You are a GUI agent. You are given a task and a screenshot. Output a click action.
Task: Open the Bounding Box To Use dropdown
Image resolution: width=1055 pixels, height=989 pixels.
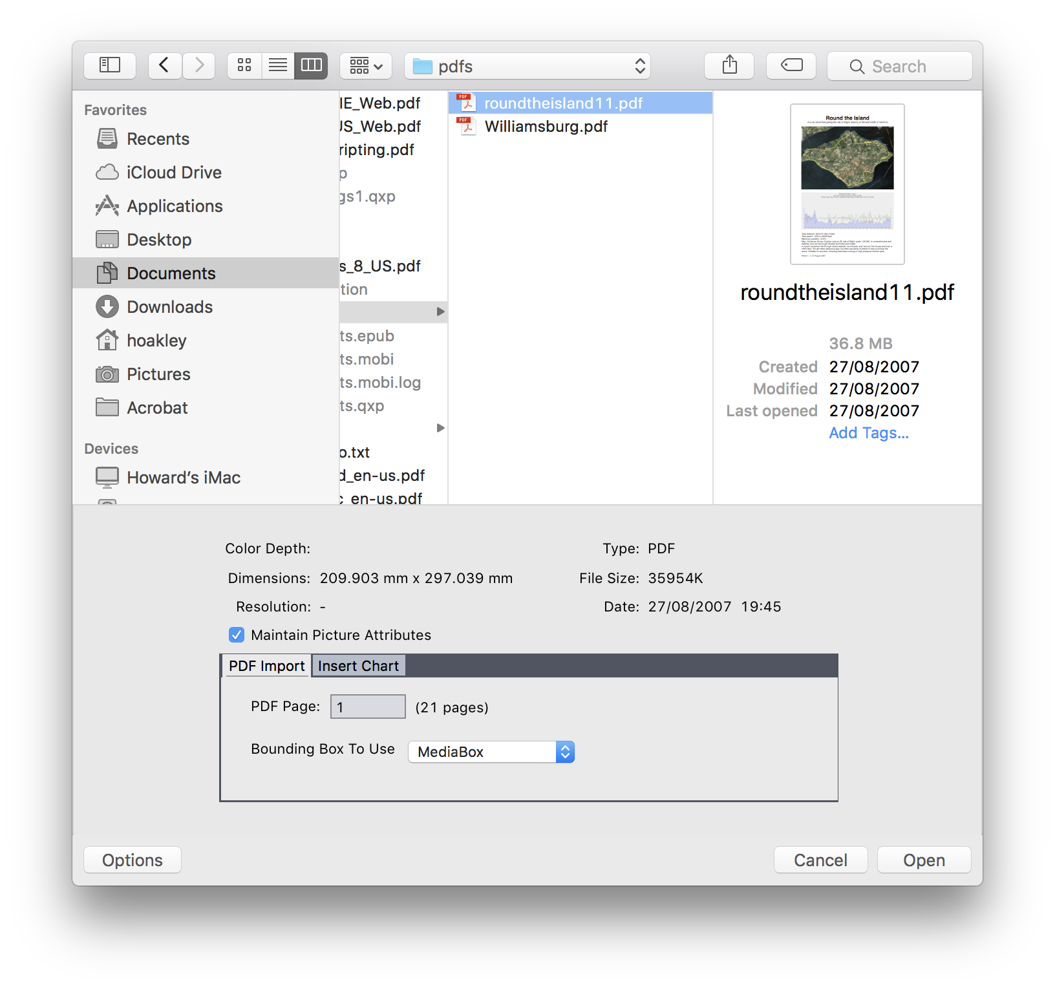tap(490, 751)
